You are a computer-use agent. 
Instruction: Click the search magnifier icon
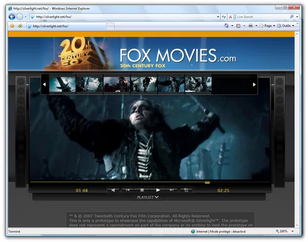click(x=292, y=17)
